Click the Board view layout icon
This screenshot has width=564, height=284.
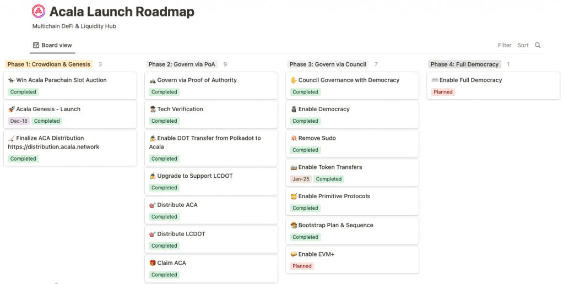[x=36, y=45]
